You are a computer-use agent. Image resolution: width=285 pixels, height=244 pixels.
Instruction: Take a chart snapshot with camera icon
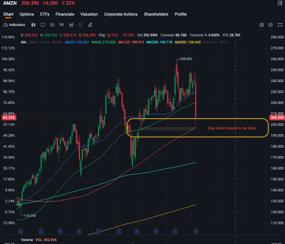point(261,25)
